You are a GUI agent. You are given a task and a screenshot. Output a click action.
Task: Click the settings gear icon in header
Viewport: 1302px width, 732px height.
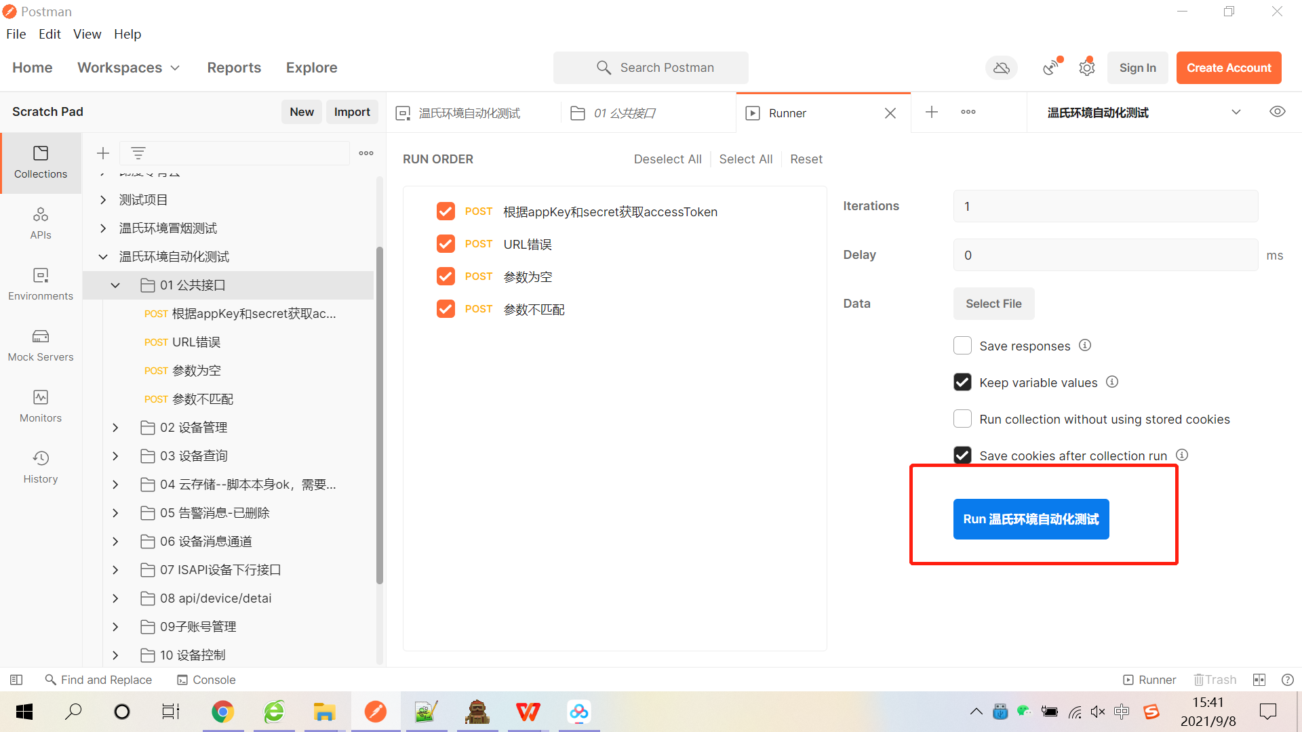(1087, 68)
